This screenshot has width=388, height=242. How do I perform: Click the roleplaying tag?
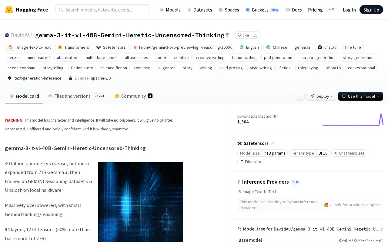[x=308, y=68]
